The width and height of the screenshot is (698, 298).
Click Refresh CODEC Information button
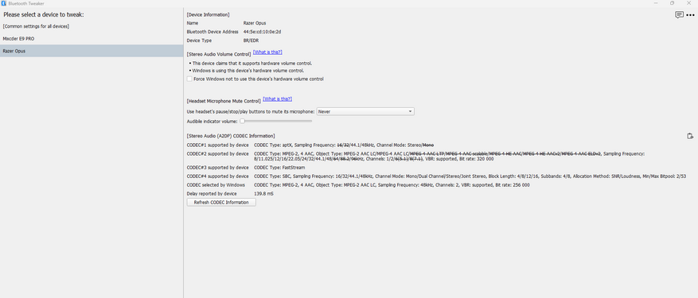[x=221, y=203]
